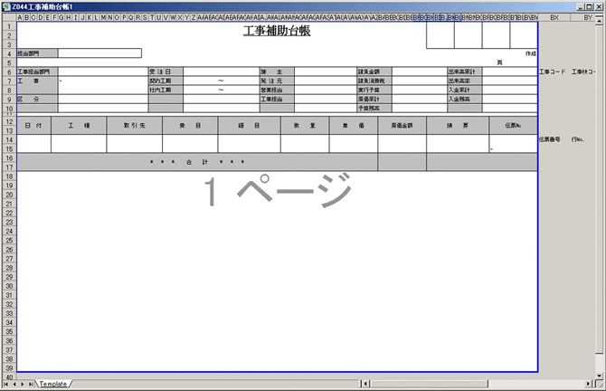Click the workbook icon in title bar

[5, 5]
